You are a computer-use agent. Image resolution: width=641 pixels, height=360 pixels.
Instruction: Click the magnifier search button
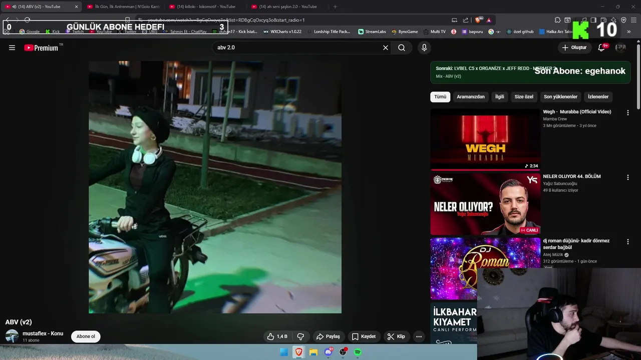click(x=402, y=47)
